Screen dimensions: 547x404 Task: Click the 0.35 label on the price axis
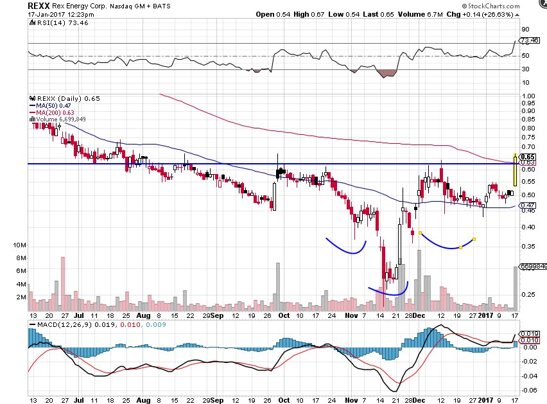tap(528, 246)
